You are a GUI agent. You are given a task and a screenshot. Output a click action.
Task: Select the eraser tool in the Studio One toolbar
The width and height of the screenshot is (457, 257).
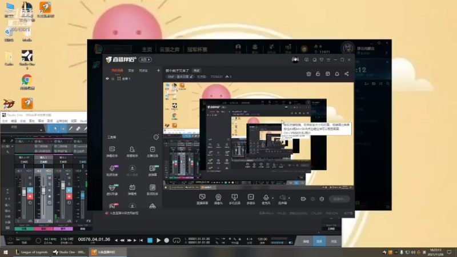(78, 128)
